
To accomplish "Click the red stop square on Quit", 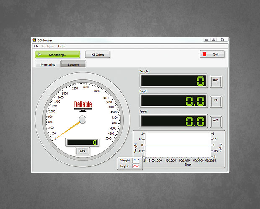I will (205, 54).
